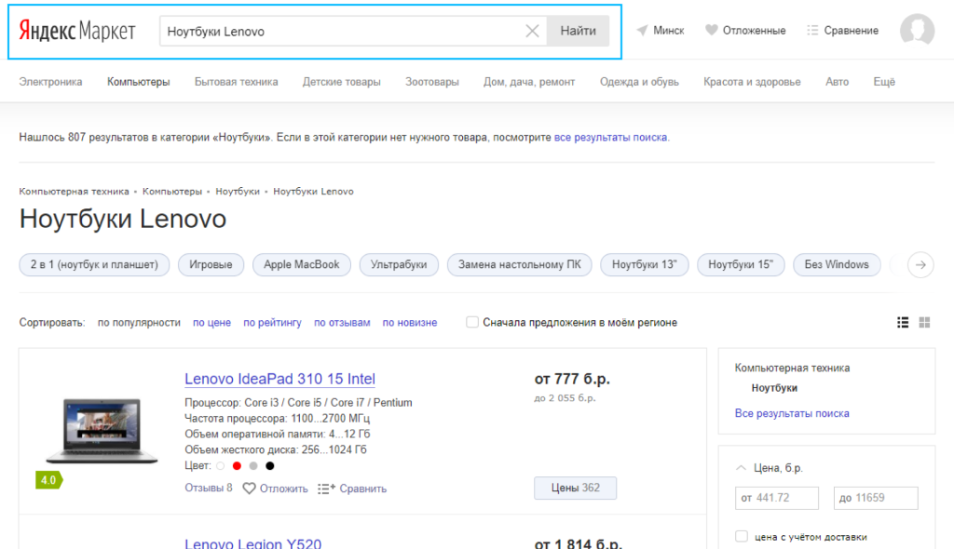This screenshot has height=549, width=954.
Task: Select Ноутбуки in the sidebar category
Action: pyautogui.click(x=774, y=388)
